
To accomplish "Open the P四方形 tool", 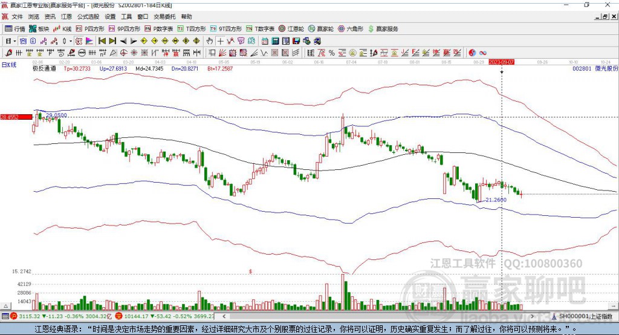I will tap(90, 29).
